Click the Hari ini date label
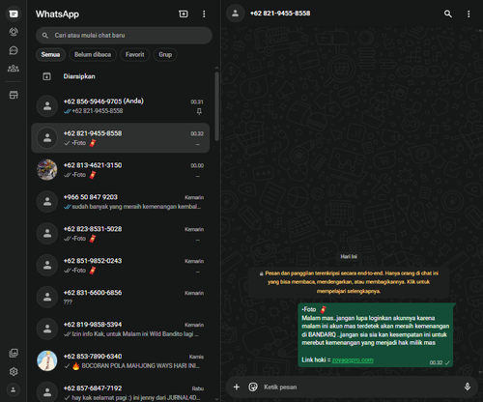 [x=349, y=256]
